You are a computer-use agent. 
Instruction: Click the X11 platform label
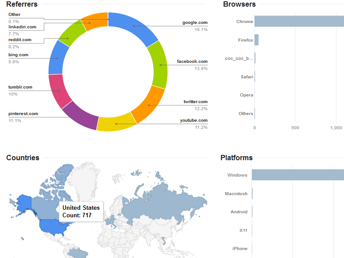244,231
